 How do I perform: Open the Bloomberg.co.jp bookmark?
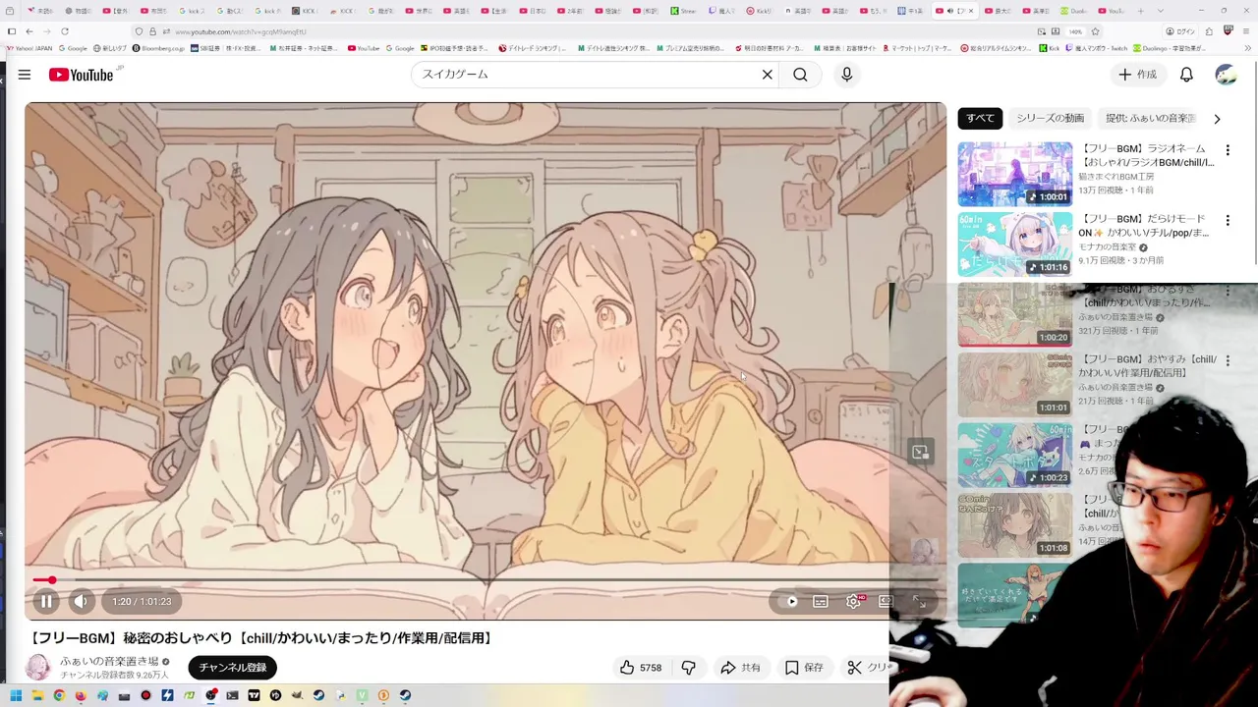(159, 48)
